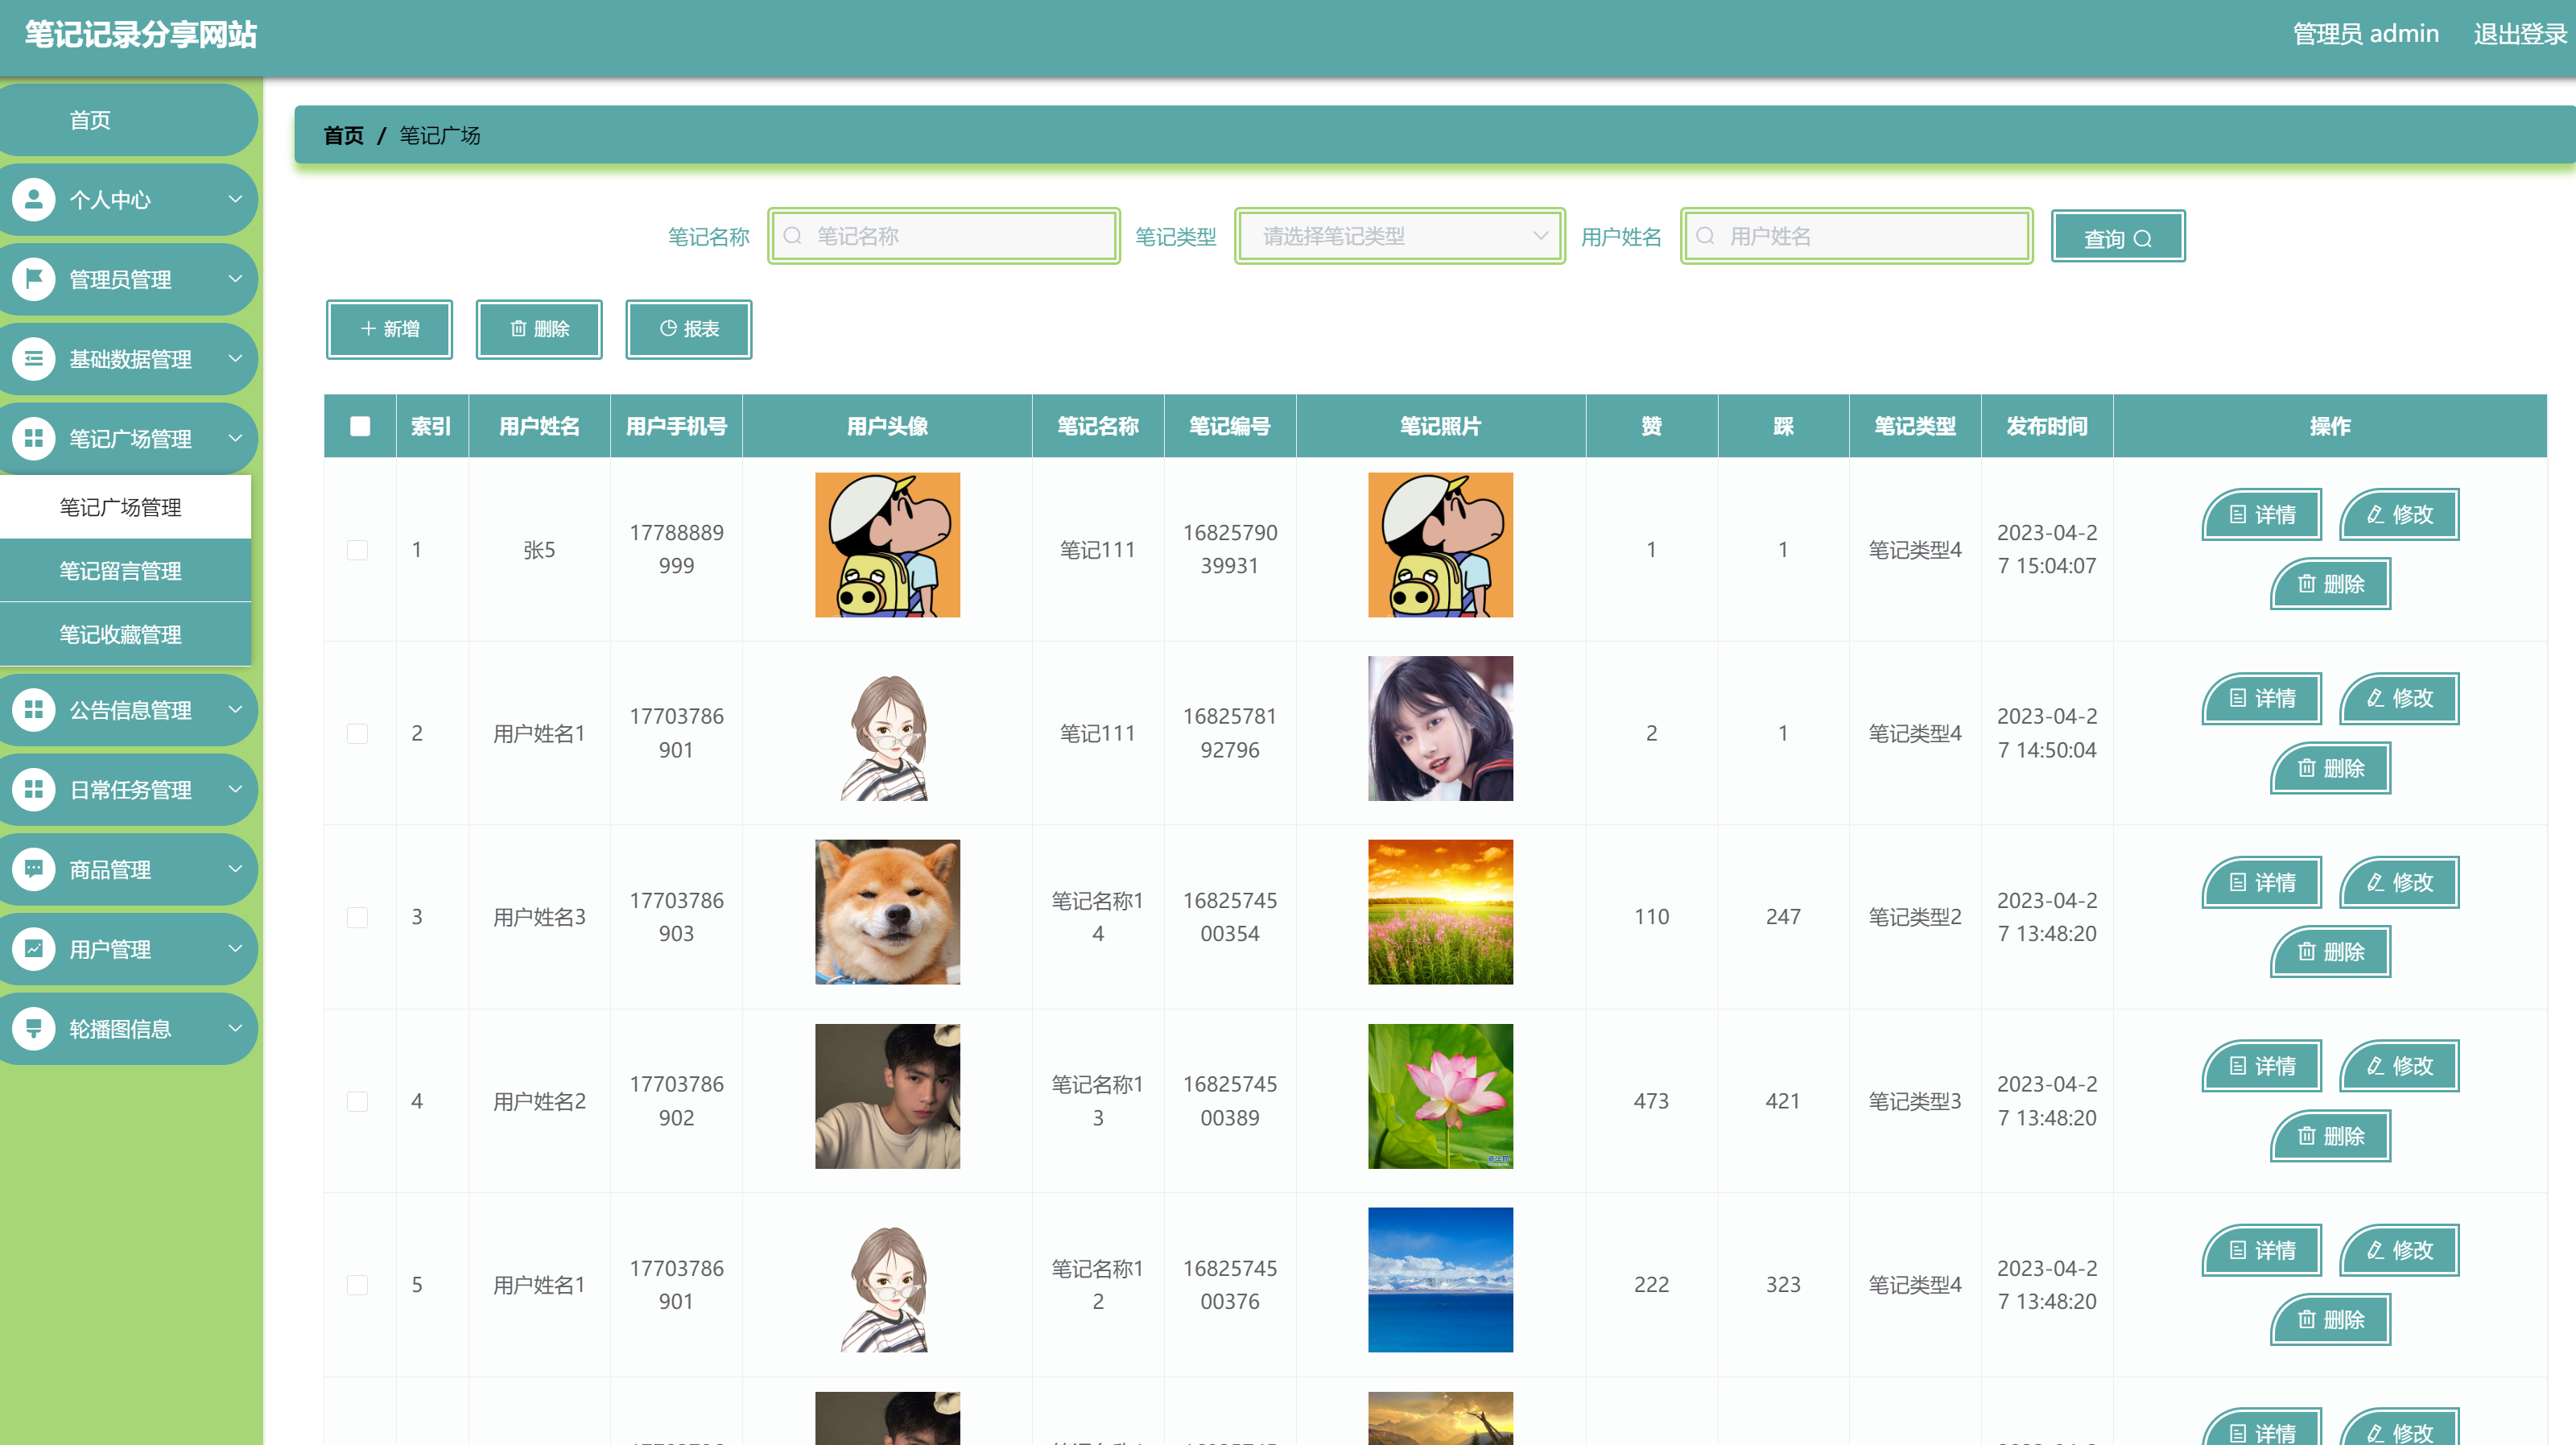Click 删除 button for 笔记名称13 row
Image resolution: width=2576 pixels, height=1445 pixels.
(2330, 1136)
